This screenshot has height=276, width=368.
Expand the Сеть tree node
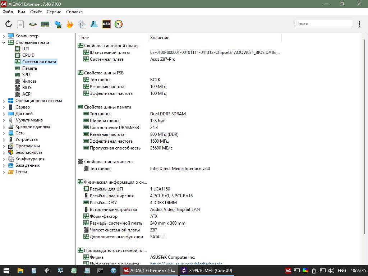click(4, 133)
